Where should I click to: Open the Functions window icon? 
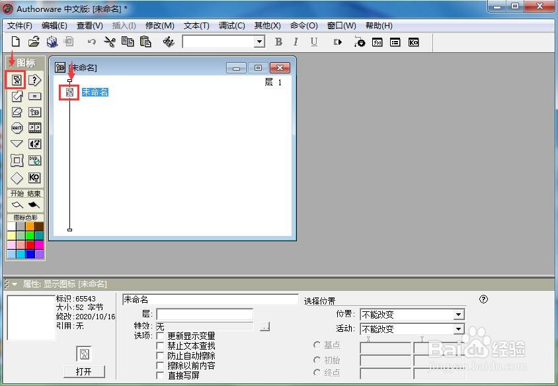pyautogui.click(x=378, y=42)
